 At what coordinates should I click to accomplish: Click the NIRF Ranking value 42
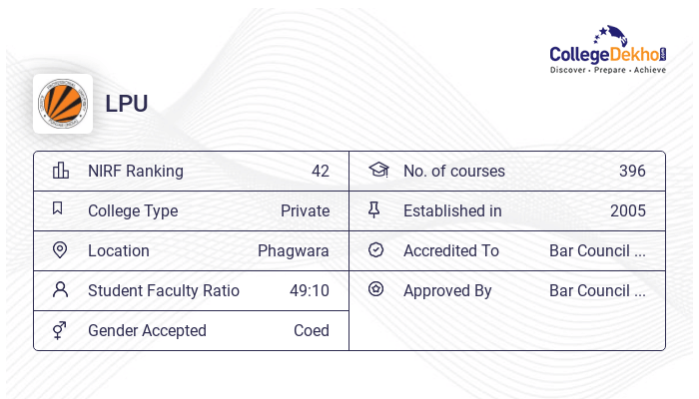point(320,171)
